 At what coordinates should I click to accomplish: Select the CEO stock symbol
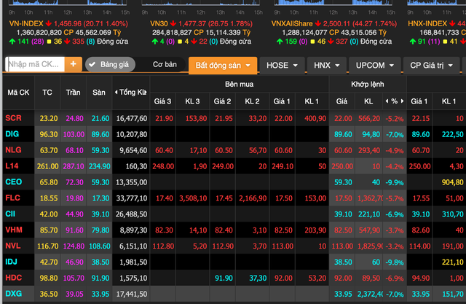coord(13,182)
